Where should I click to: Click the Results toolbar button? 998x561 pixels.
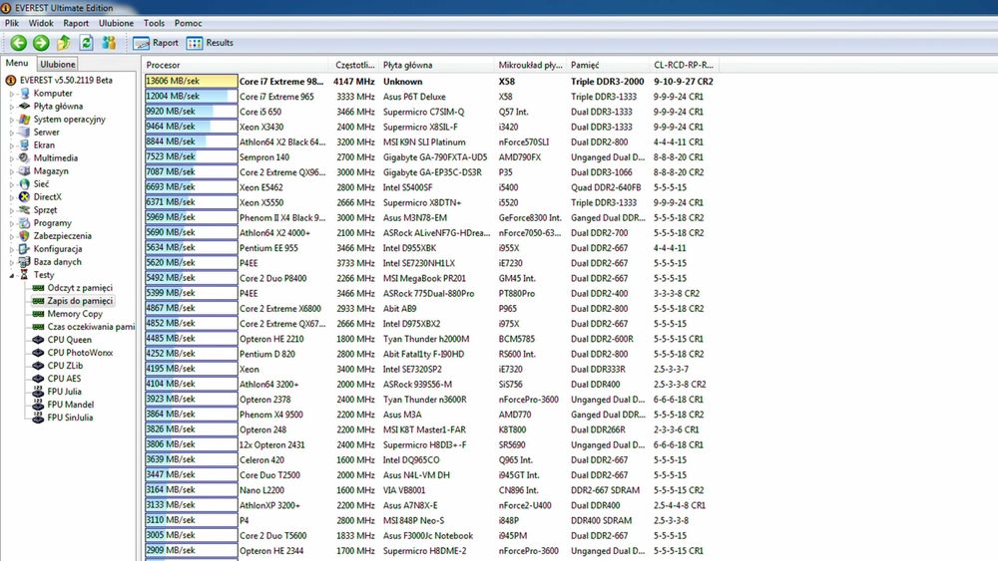click(210, 43)
